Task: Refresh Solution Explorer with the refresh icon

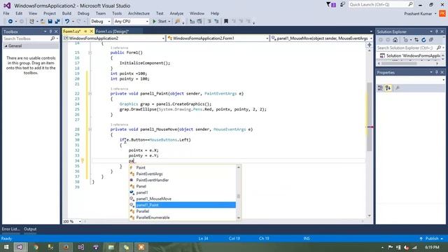Action: pos(423,40)
